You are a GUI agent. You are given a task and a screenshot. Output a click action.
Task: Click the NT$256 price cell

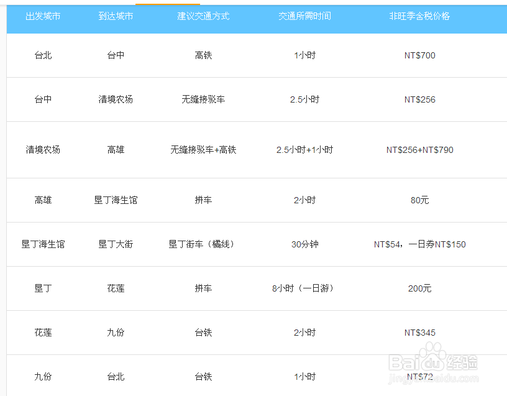(x=419, y=99)
